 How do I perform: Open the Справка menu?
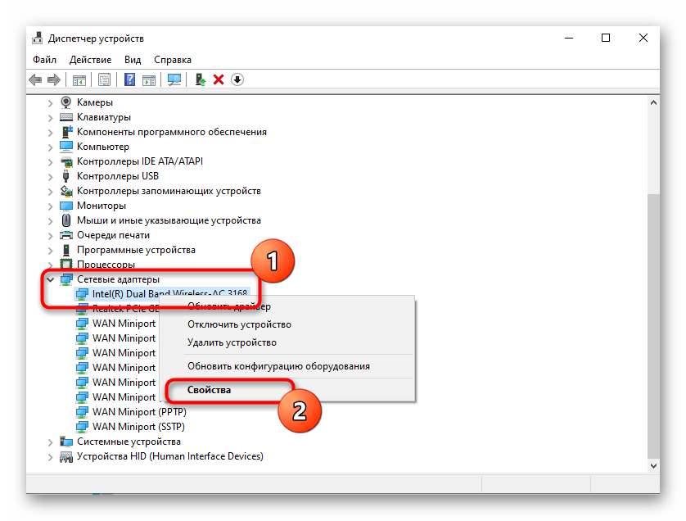[x=173, y=60]
